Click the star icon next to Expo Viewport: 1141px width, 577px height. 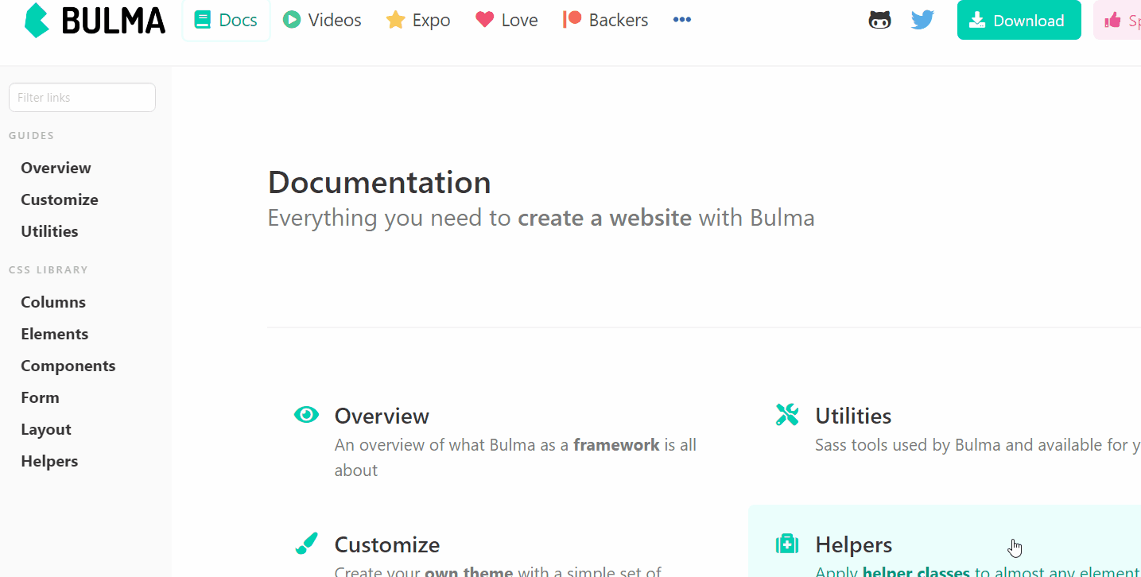(x=395, y=20)
